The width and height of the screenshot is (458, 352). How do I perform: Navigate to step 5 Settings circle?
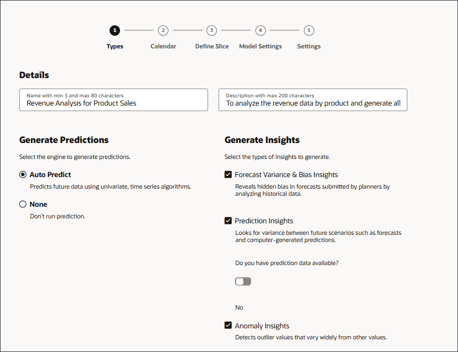pyautogui.click(x=309, y=30)
